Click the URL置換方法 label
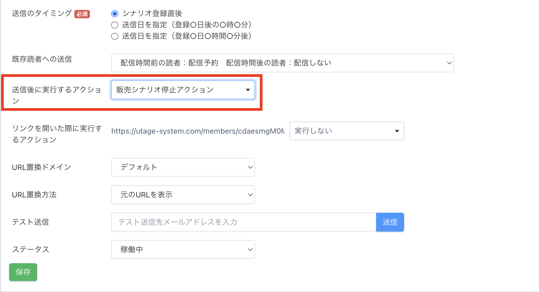The image size is (539, 292). [34, 195]
